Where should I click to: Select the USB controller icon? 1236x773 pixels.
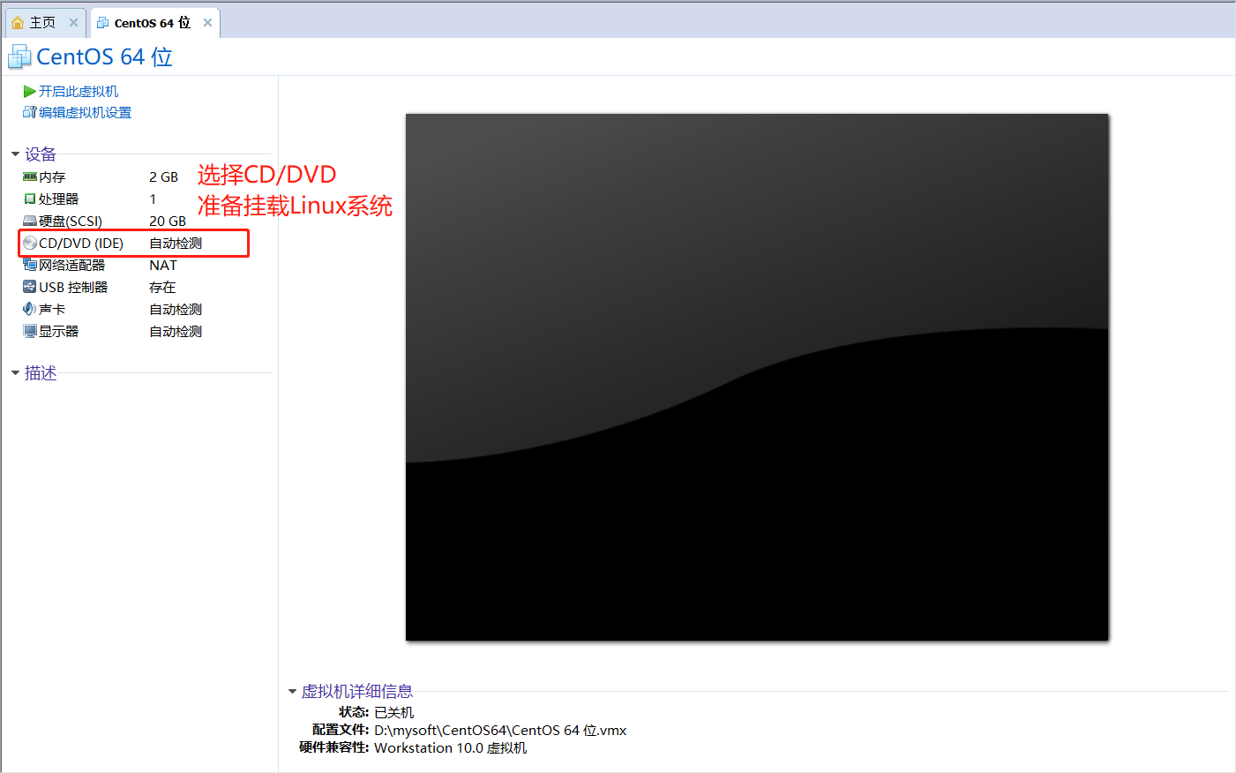(x=30, y=288)
